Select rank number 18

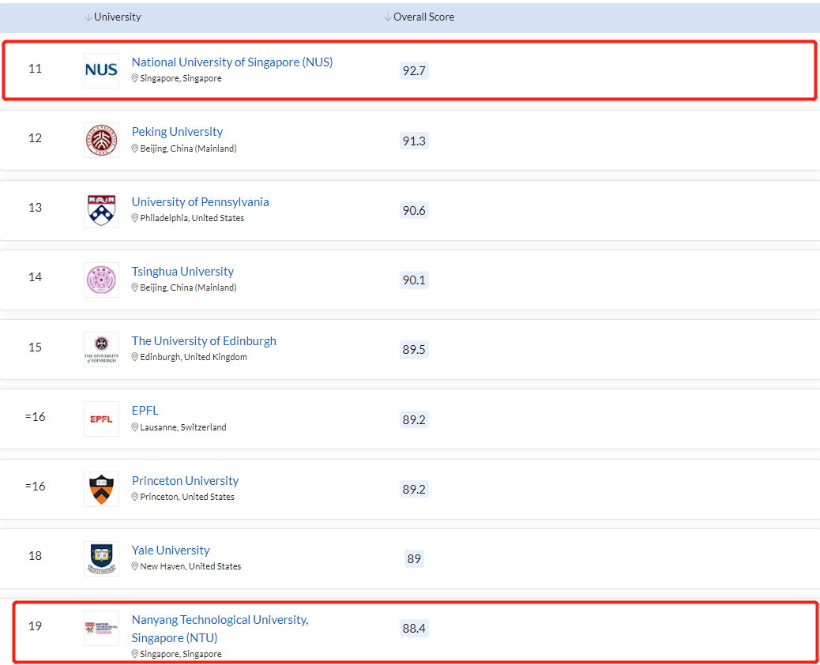point(35,556)
